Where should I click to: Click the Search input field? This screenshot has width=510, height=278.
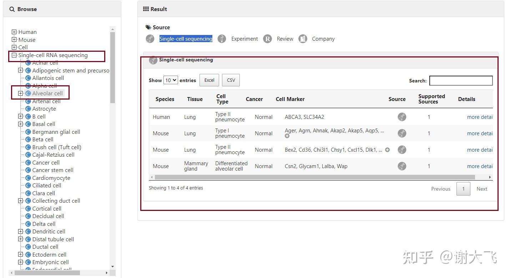tap(461, 81)
